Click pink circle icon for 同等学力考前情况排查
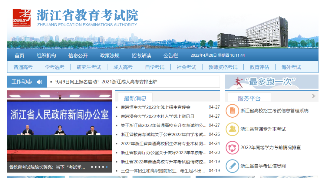The height and width of the screenshot is (178, 327). tap(232, 147)
